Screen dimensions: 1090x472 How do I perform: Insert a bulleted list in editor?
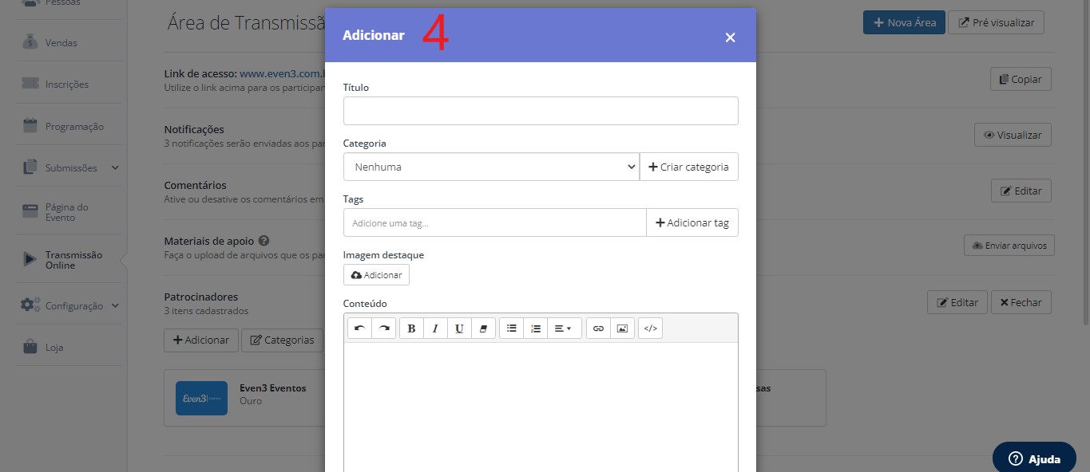[x=511, y=328]
